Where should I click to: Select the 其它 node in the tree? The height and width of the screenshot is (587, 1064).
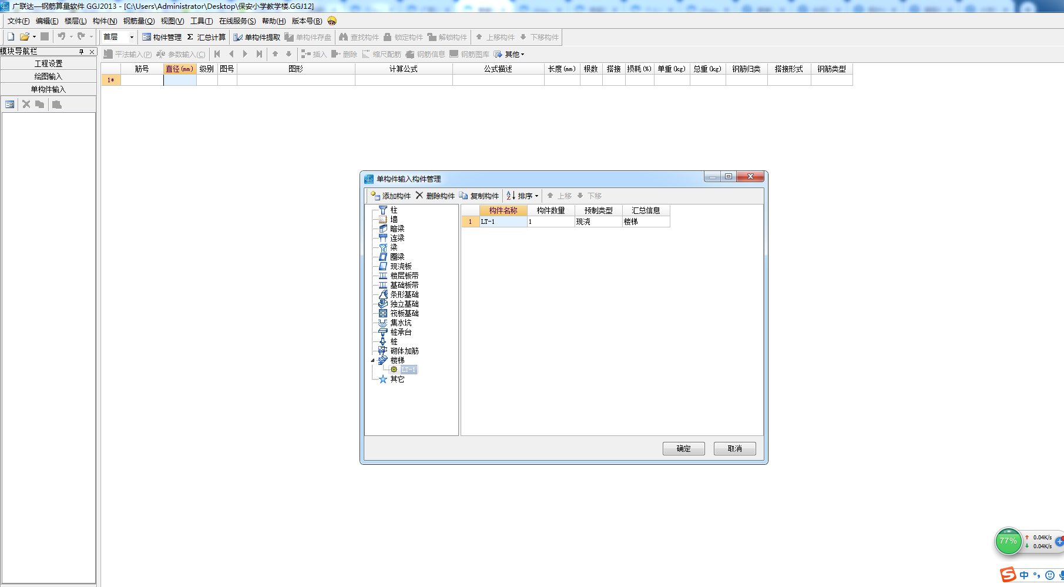(x=397, y=379)
